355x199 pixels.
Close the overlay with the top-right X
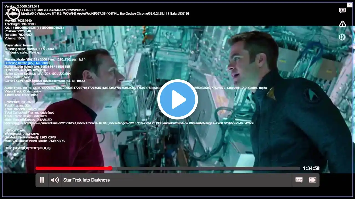click(x=349, y=5)
